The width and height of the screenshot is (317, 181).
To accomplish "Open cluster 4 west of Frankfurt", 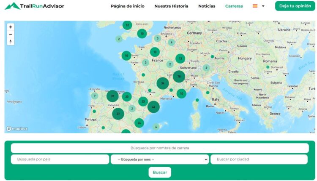I will click(172, 43).
